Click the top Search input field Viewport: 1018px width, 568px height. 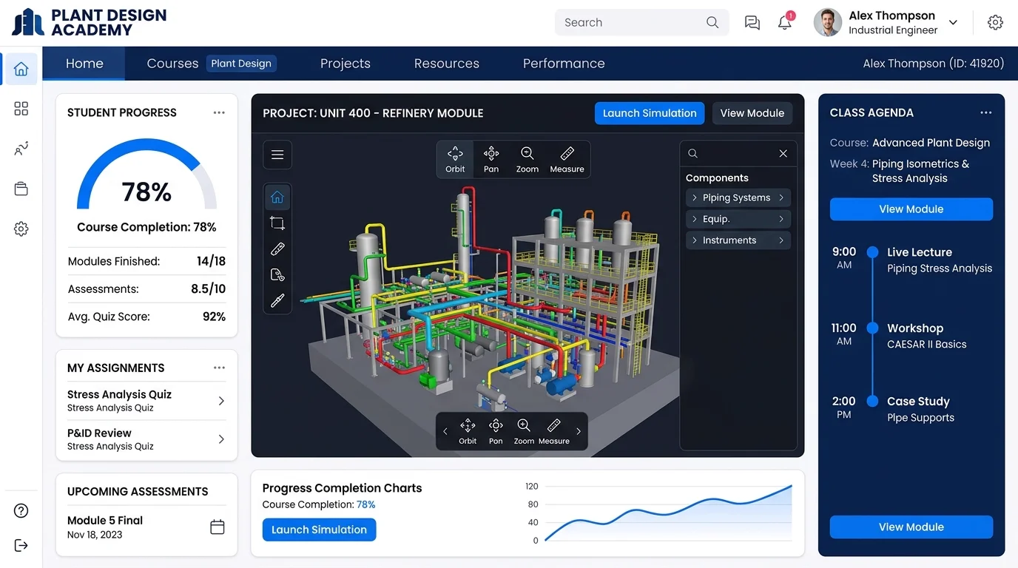pyautogui.click(x=641, y=22)
